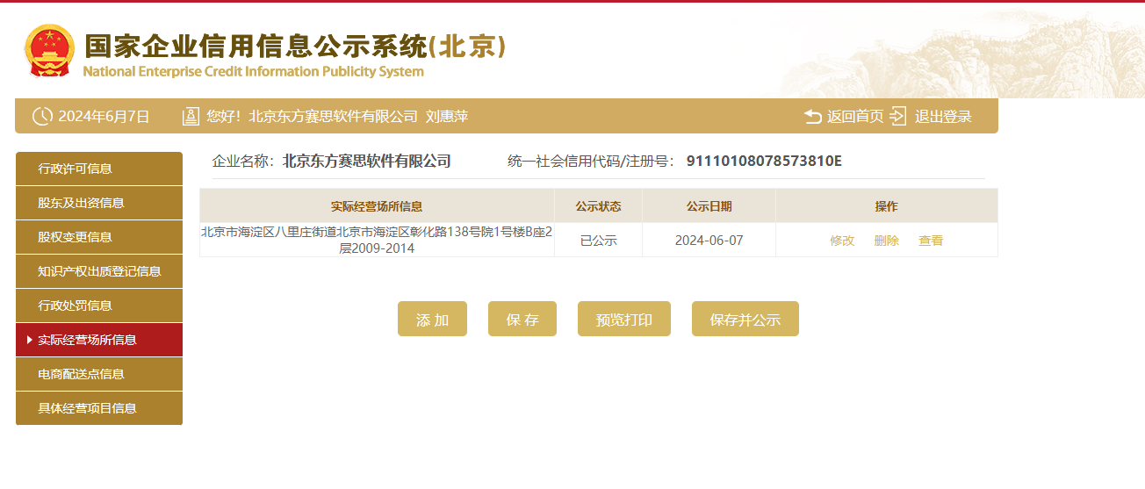1145x489 pixels.
Task: Select 实际经营场所信息 in the sidebar
Action: click(99, 340)
